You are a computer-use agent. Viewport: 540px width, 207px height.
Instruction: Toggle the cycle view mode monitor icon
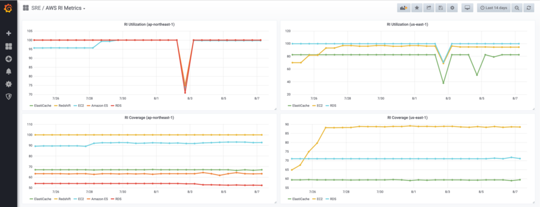click(467, 8)
